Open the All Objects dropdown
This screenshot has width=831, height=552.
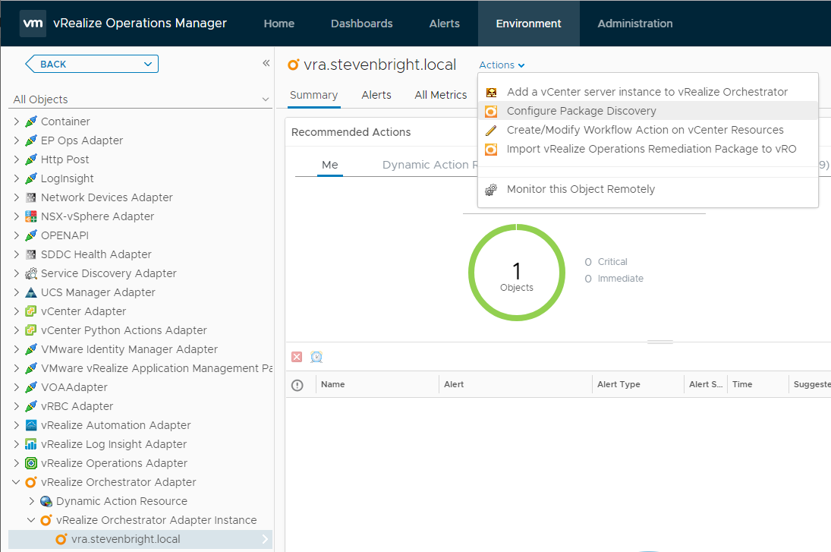pyautogui.click(x=141, y=99)
